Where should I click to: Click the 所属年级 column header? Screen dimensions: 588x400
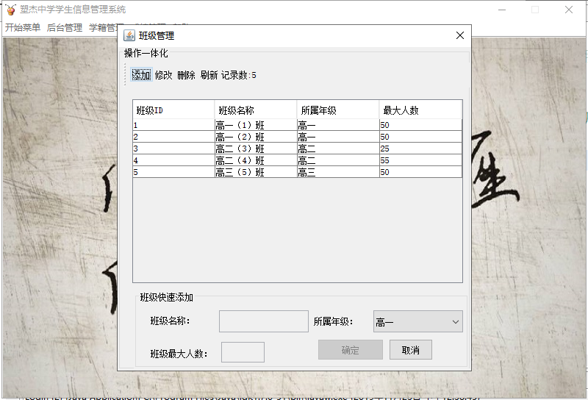338,110
